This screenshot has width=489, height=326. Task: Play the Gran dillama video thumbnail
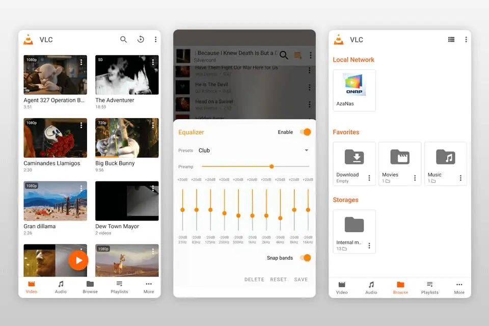(55, 201)
